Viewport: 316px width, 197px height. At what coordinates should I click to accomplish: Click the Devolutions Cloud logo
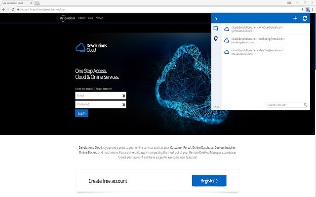[91, 47]
